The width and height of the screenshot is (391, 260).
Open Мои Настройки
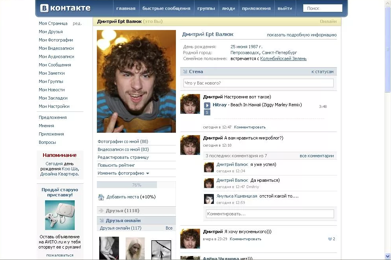tap(54, 106)
